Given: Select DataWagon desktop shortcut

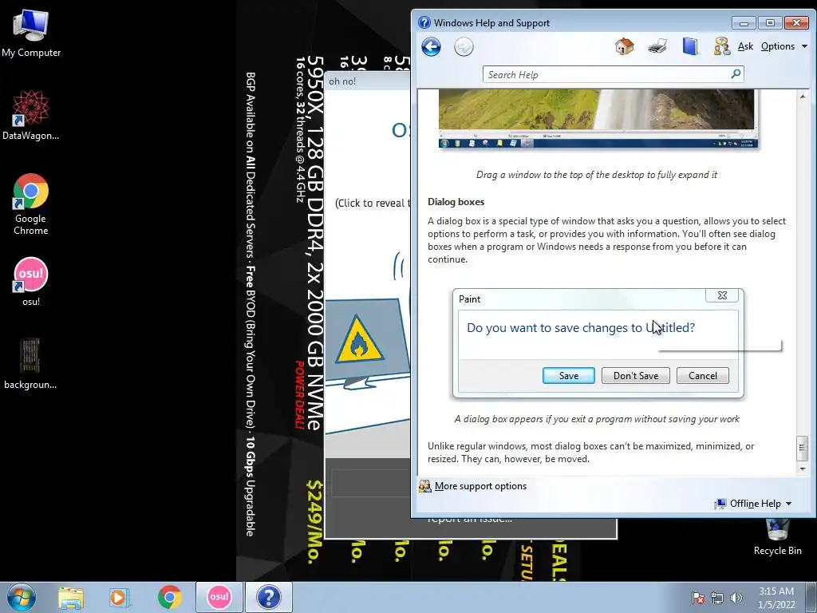Looking at the screenshot, I should [x=31, y=115].
